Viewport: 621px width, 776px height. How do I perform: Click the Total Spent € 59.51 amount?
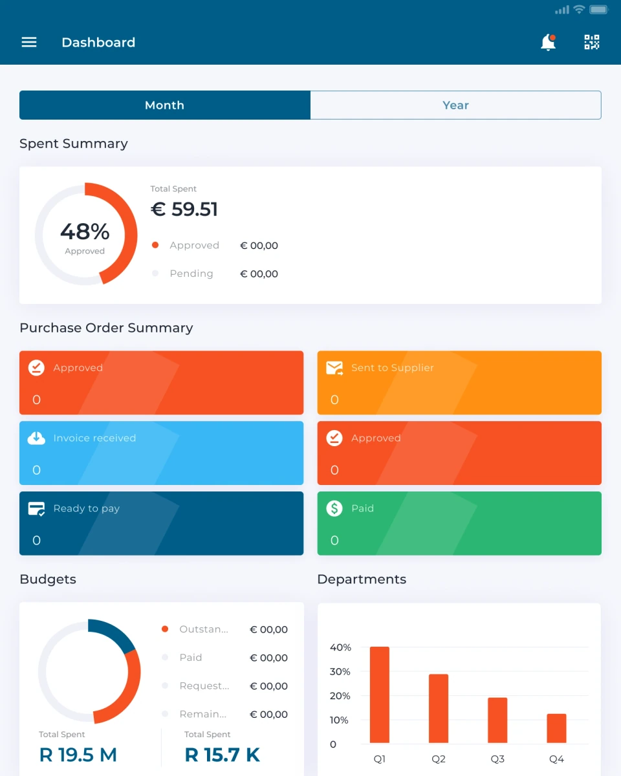[x=184, y=210]
